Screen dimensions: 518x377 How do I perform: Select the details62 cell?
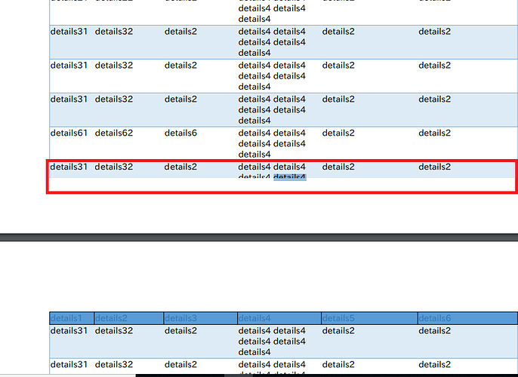point(114,133)
